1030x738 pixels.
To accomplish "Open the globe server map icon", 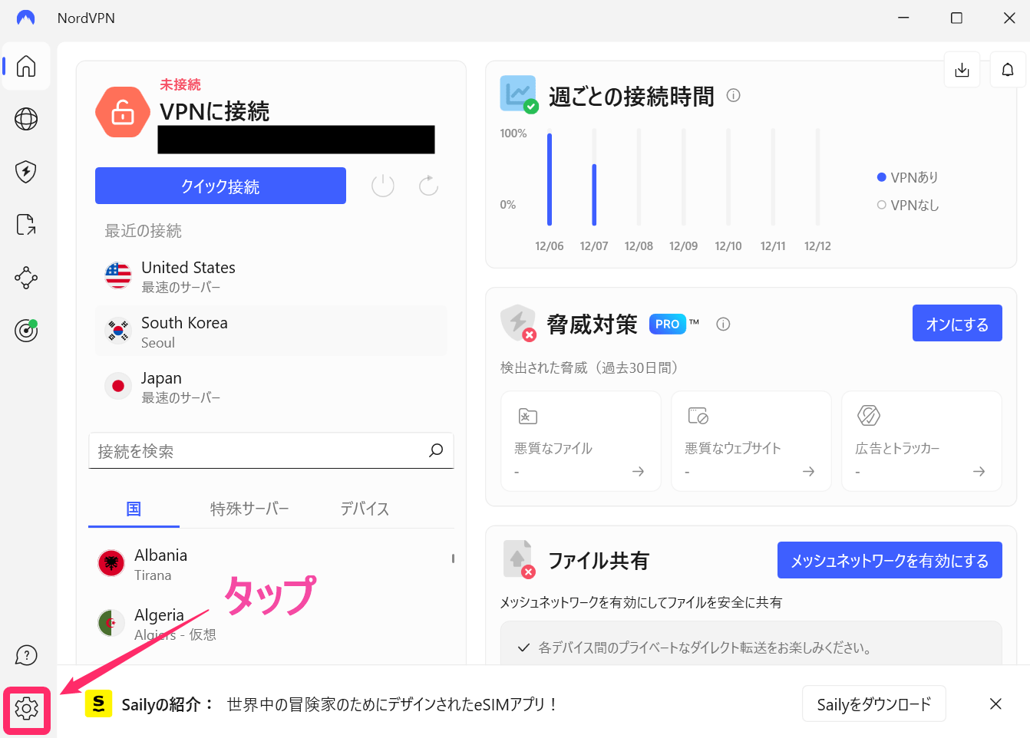I will pyautogui.click(x=26, y=119).
